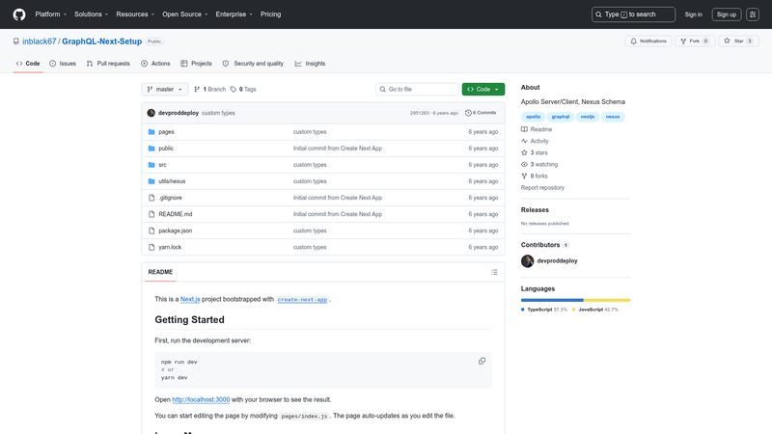772x434 pixels.
Task: Open the GraphQL-Next-Setup repository link
Action: pyautogui.click(x=102, y=41)
